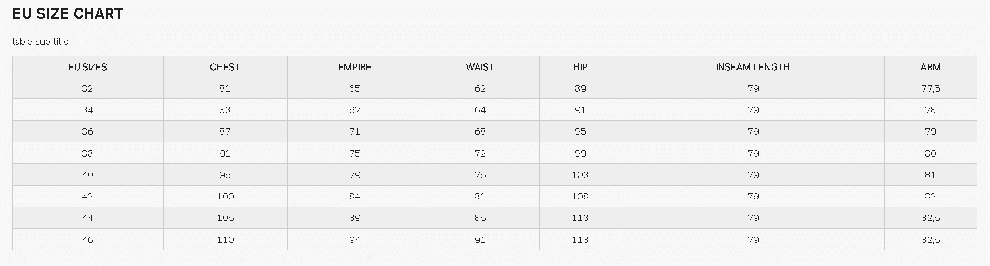Screen dimensions: 990x266
Task: Click chest value 105 for size 44
Action: pos(225,218)
